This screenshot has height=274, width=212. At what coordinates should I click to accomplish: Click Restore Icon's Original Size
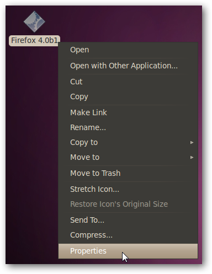128,204
